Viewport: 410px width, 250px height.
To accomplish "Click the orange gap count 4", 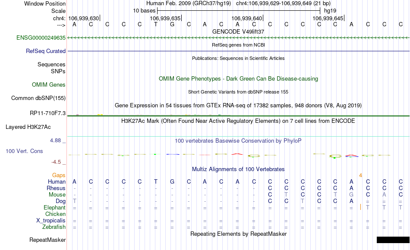I will (360, 175).
